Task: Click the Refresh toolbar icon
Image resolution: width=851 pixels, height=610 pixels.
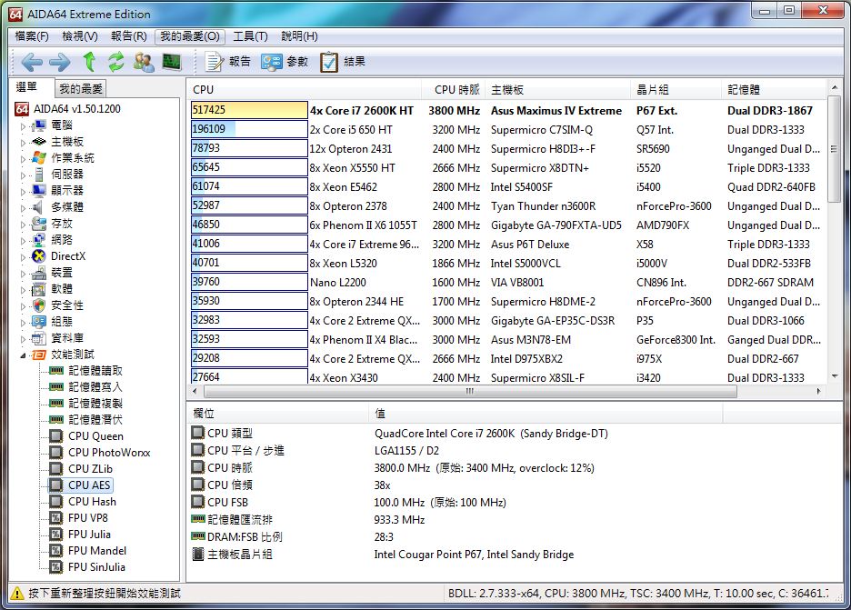Action: coord(116,62)
